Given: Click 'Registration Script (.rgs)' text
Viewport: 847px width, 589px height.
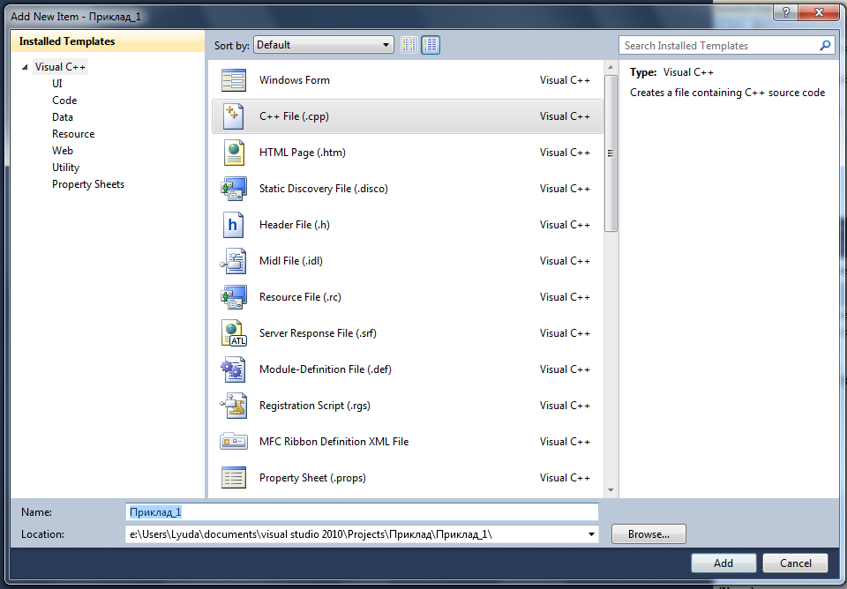Looking at the screenshot, I should [315, 406].
